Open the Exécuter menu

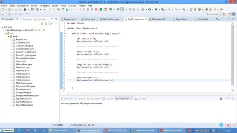click(x=72, y=6)
